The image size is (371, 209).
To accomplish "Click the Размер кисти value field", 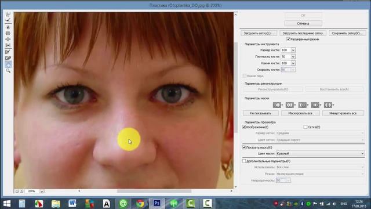I will tap(286, 51).
